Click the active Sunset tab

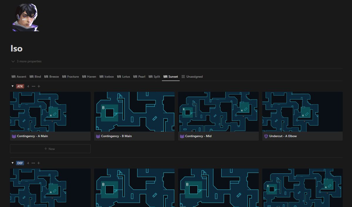coord(171,77)
